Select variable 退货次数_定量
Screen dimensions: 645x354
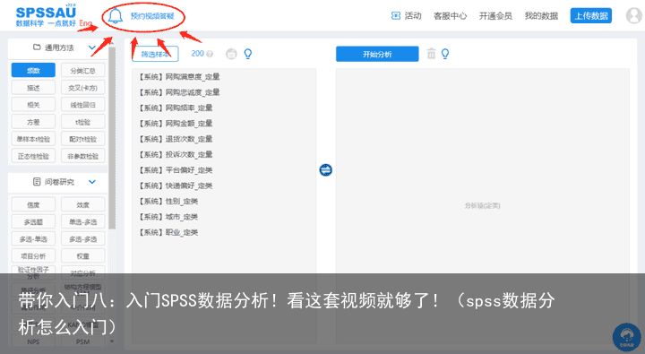176,139
